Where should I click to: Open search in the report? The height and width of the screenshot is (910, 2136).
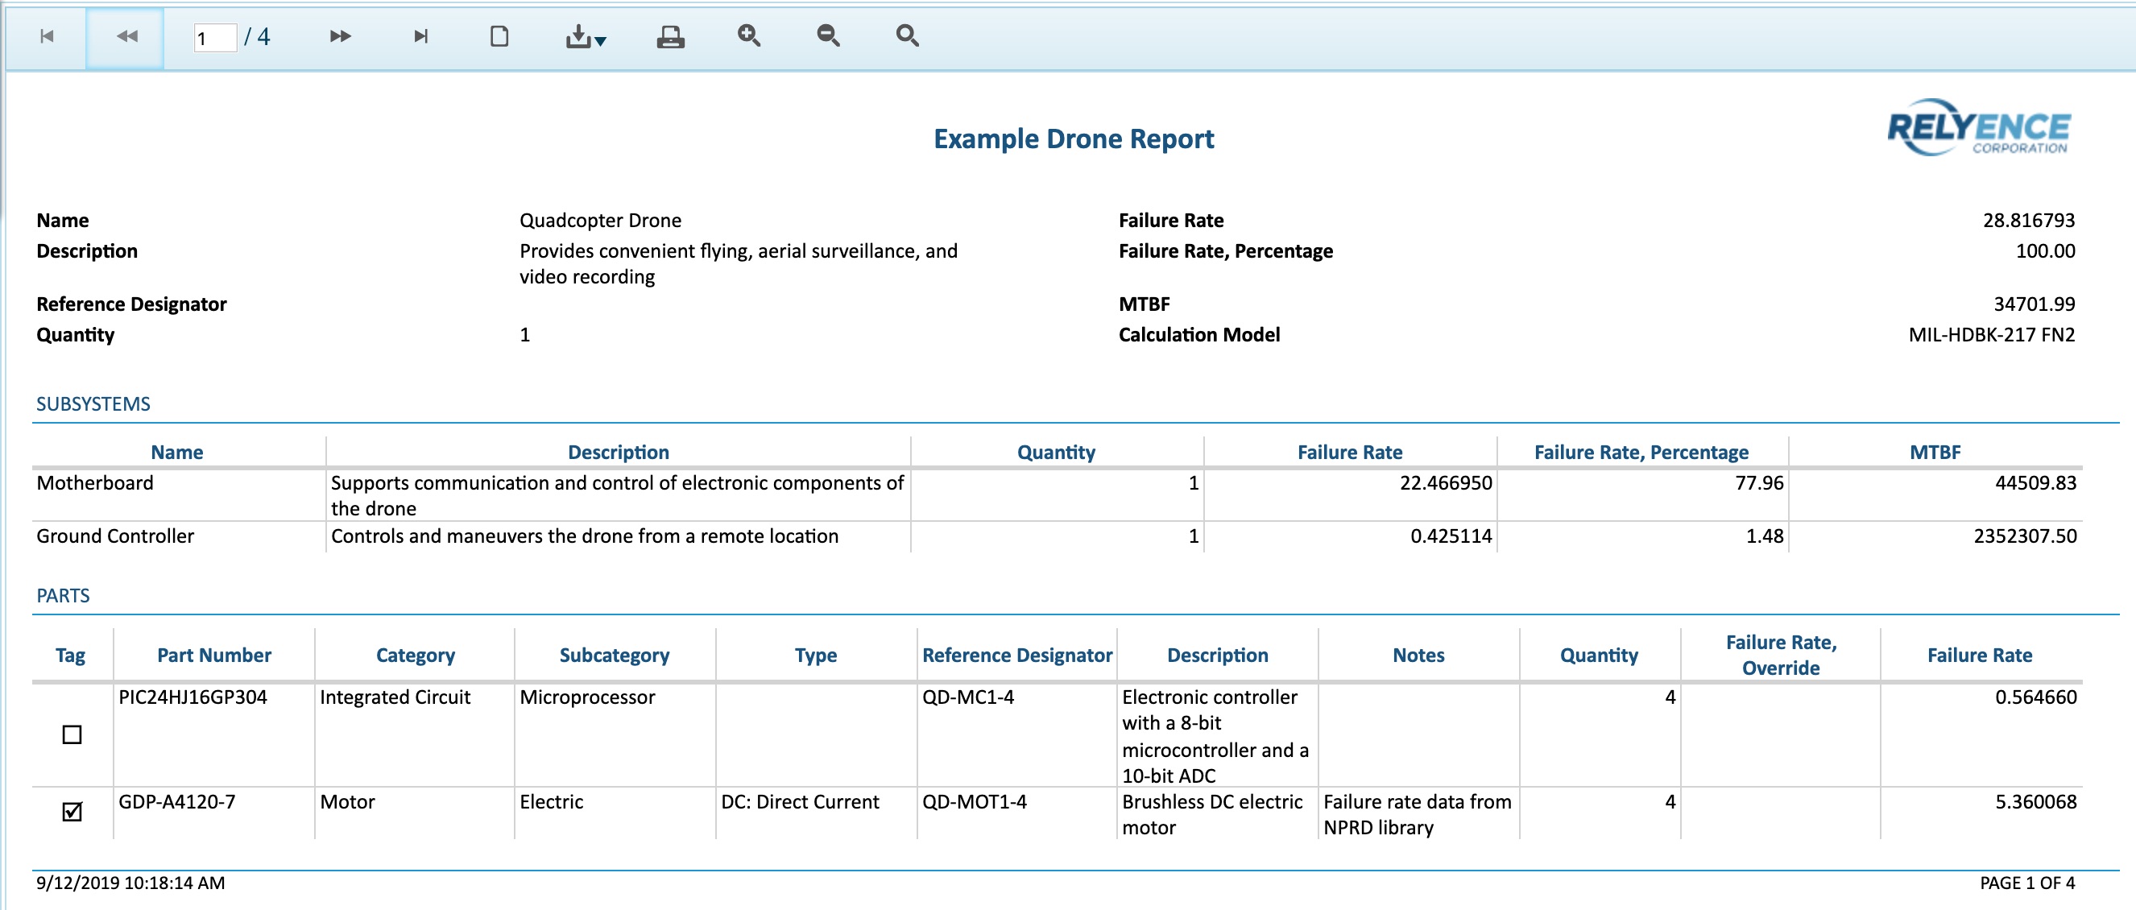[907, 35]
